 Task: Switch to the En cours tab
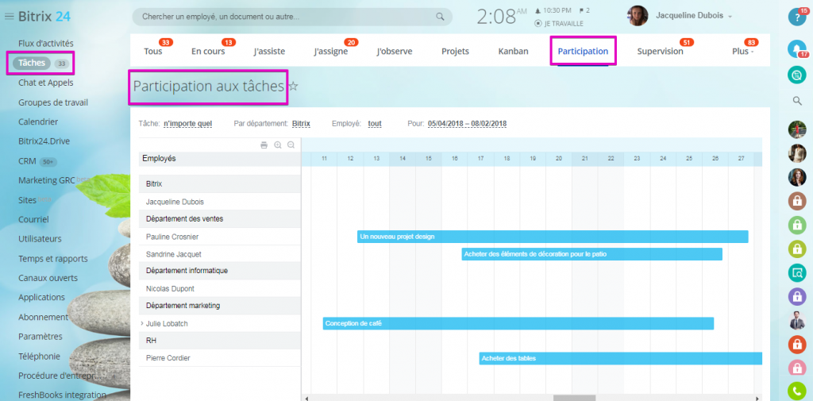click(x=208, y=52)
